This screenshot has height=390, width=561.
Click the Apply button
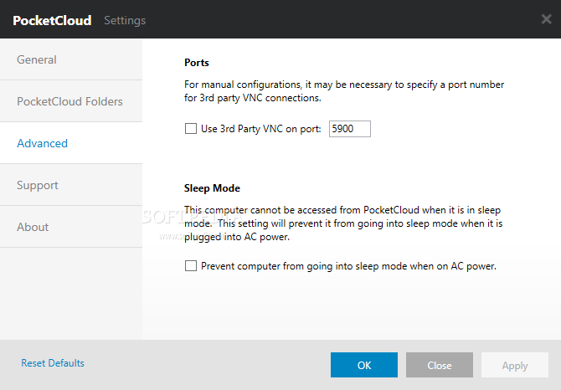pos(515,365)
